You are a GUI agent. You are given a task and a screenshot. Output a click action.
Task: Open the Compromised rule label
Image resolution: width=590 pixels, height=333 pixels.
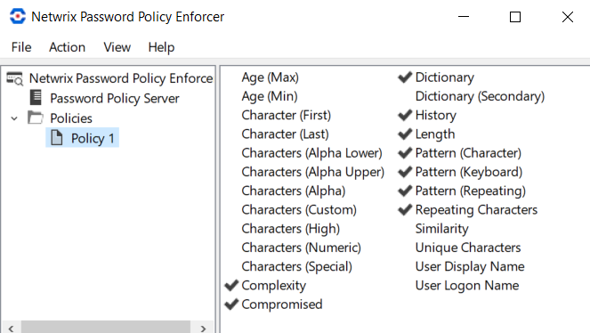click(x=282, y=305)
